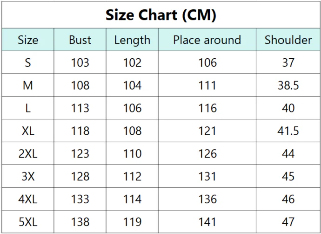Image resolution: width=321 pixels, height=234 pixels.
Task: Select the Bust column header
Action: click(x=80, y=40)
